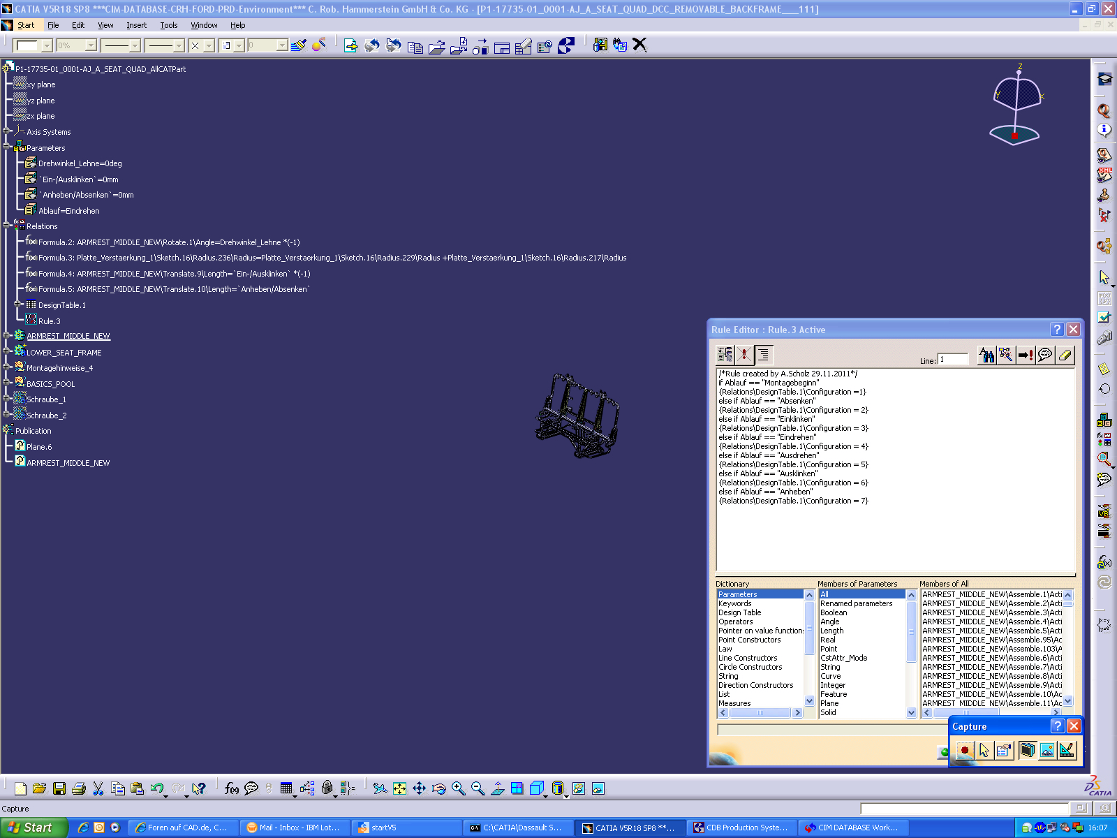Select Design Table in Dictionary list

coord(740,612)
